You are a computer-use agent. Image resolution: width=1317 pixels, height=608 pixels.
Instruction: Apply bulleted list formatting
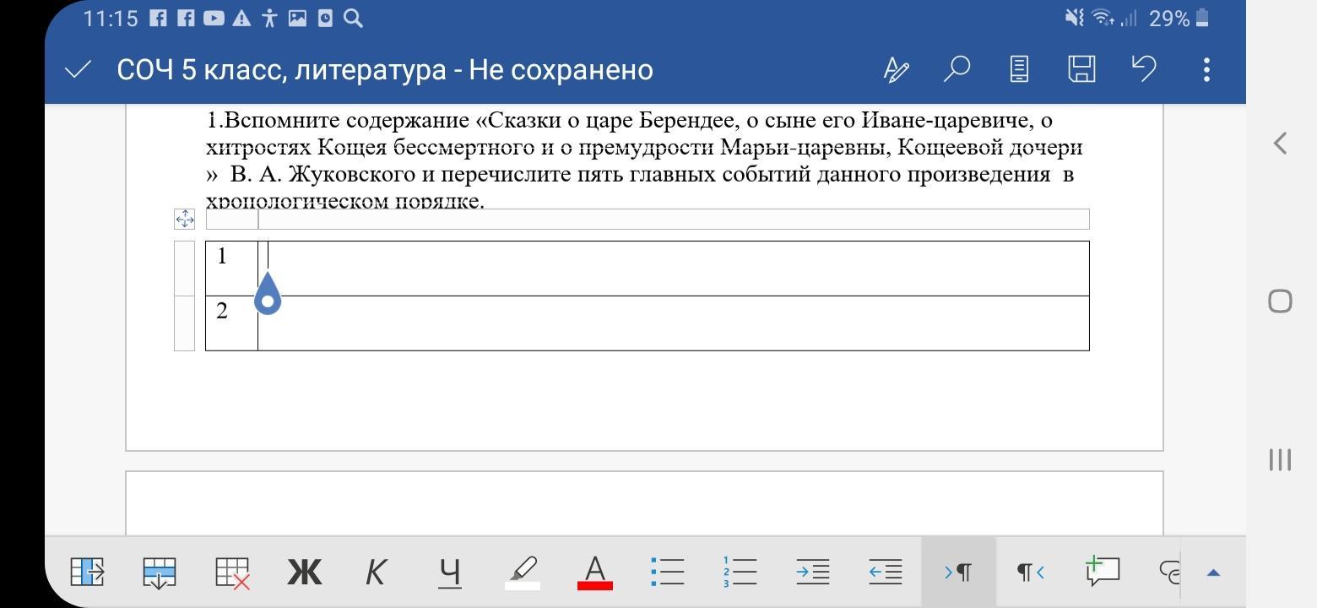pos(668,572)
